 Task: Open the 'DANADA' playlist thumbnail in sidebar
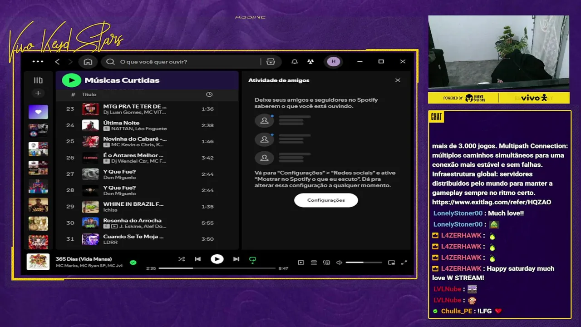coord(38,242)
